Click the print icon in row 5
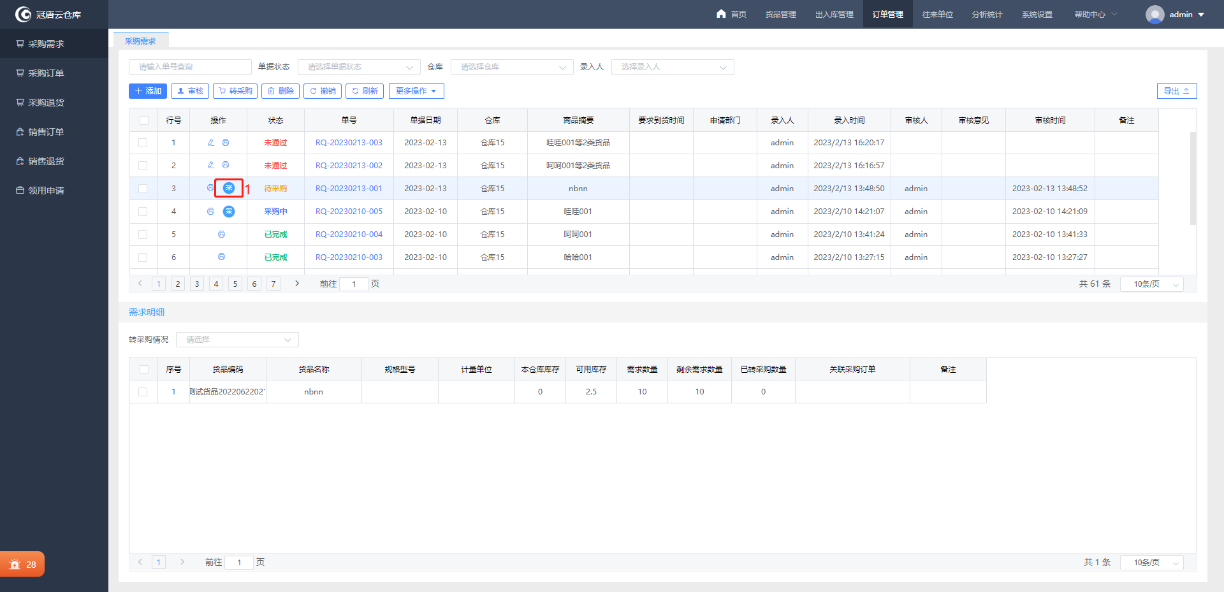 click(221, 235)
